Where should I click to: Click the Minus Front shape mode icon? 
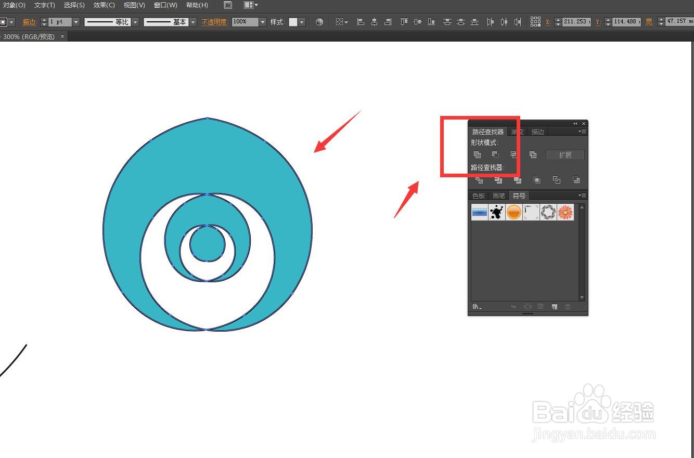(495, 154)
